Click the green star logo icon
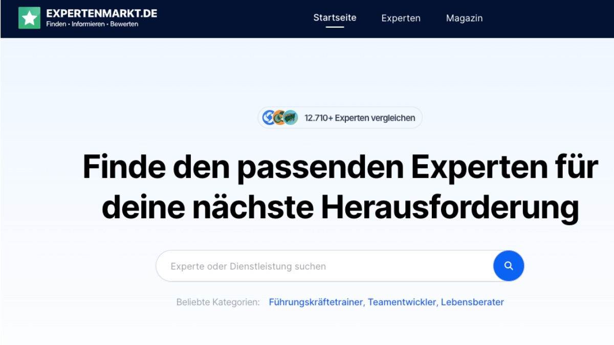614x345 pixels. coord(29,18)
